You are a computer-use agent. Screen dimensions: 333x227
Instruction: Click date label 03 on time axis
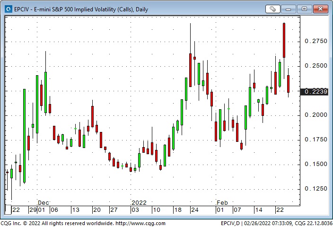(x=135, y=210)
